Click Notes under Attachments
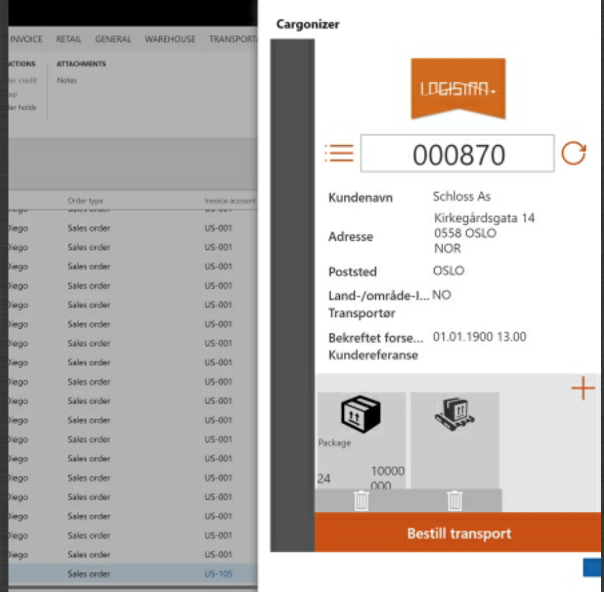The image size is (604, 592). pos(67,81)
